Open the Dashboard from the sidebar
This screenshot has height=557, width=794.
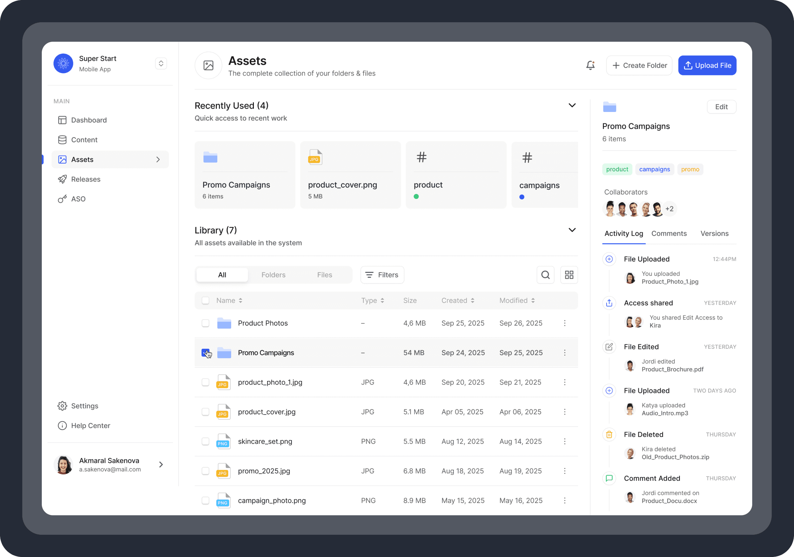89,120
